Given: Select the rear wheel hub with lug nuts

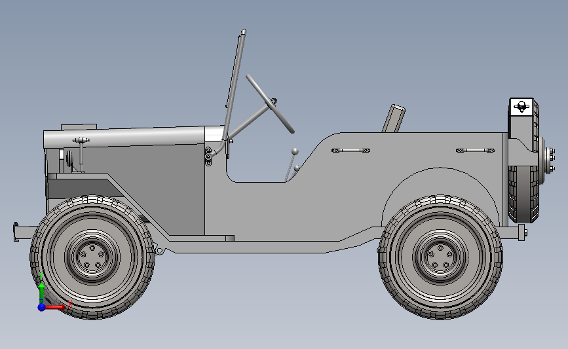Looking at the screenshot, I should (x=440, y=256).
